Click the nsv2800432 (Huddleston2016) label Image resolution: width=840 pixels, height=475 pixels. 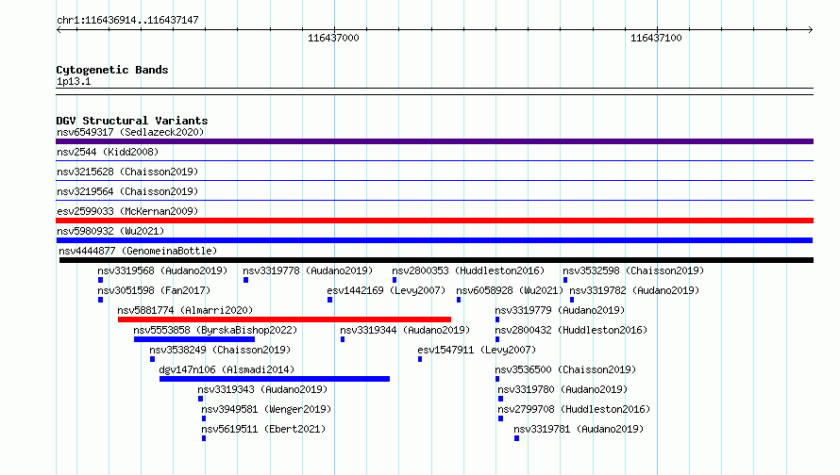[x=571, y=330]
